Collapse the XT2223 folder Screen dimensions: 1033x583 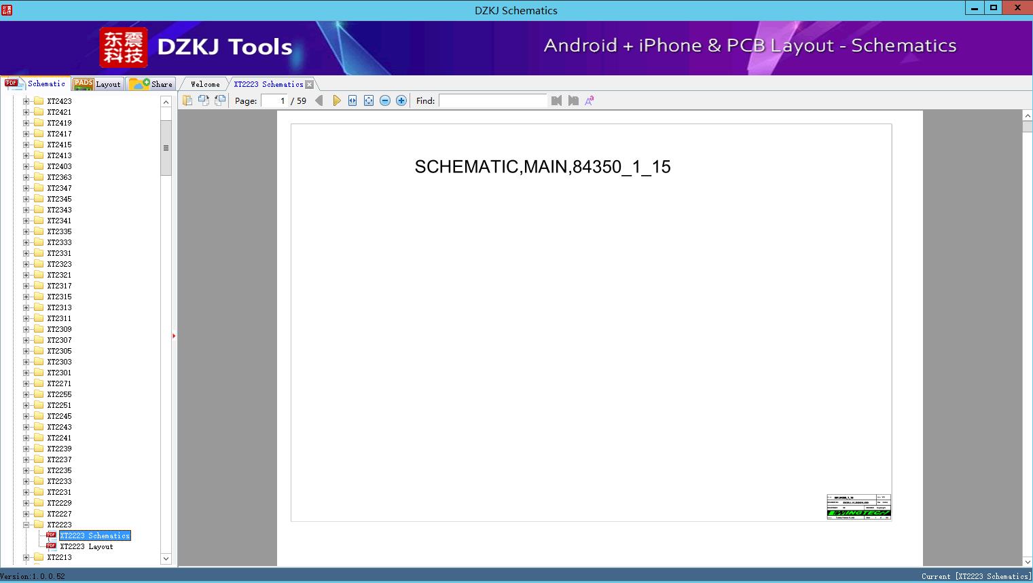coord(26,525)
